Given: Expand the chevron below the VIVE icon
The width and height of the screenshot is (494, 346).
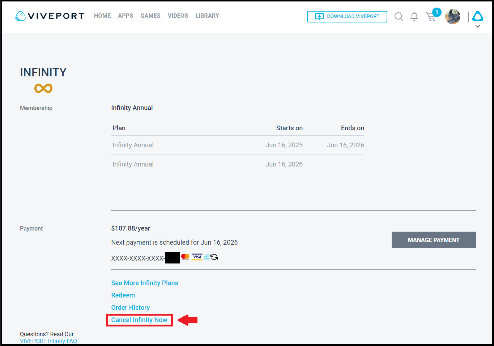Looking at the screenshot, I should coord(478,26).
